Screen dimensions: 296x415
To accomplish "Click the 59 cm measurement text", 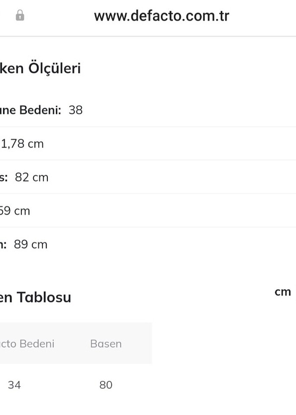I will [15, 210].
